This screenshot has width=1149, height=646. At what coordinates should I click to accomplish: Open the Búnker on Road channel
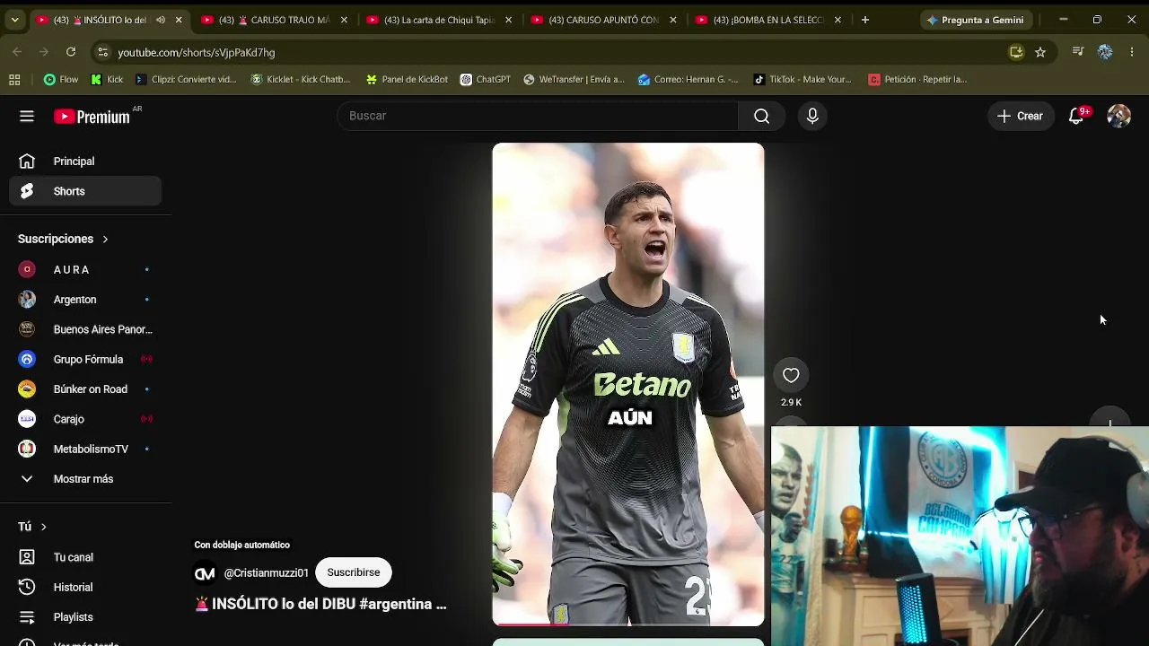click(x=85, y=389)
